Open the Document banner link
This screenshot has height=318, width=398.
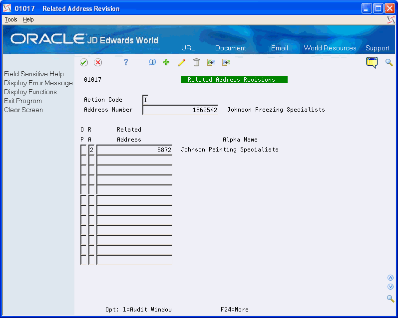coord(231,48)
